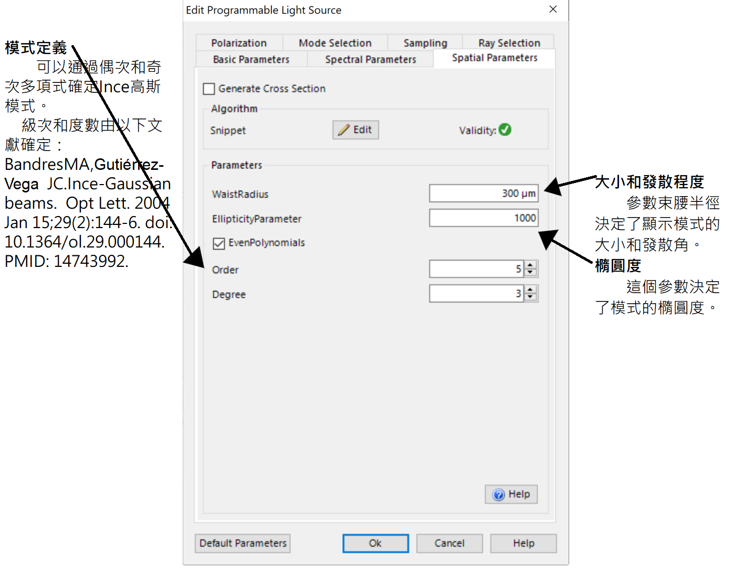Select the Spatial Parameters tab
This screenshot has width=734, height=581.
tap(495, 58)
